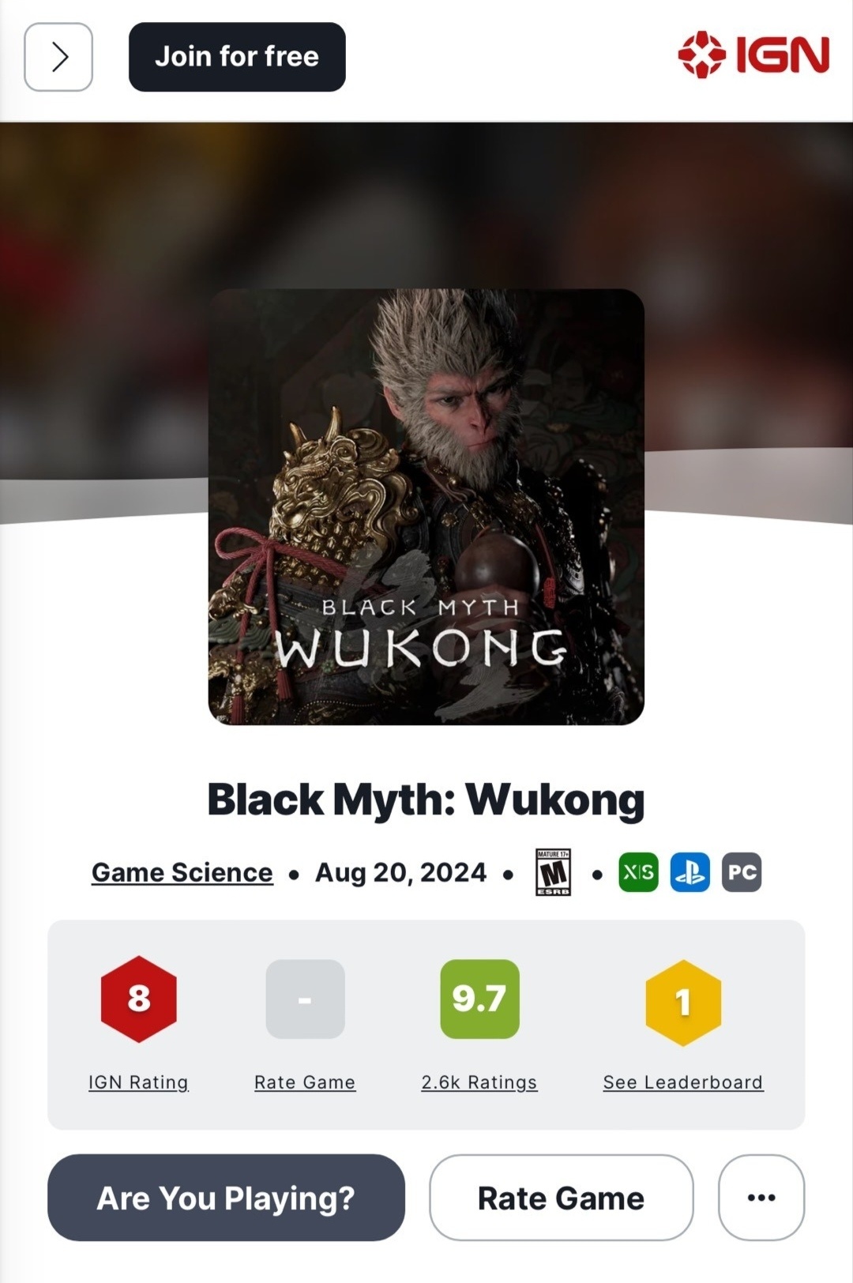Expand the side menu chevron button

58,57
